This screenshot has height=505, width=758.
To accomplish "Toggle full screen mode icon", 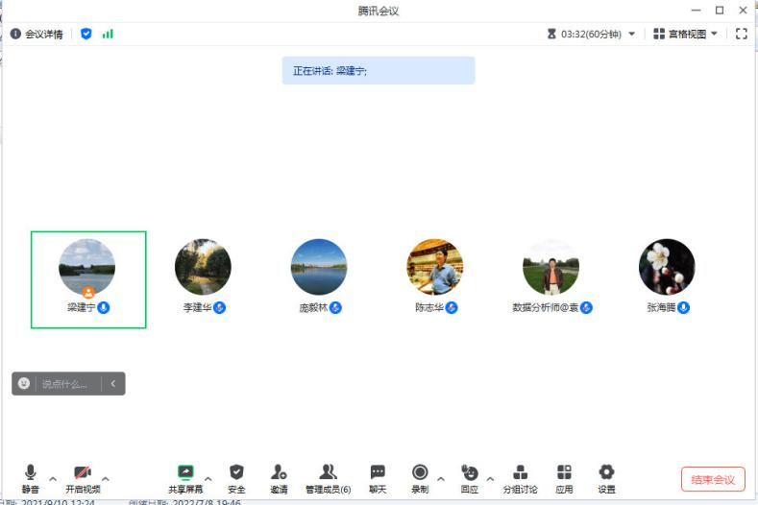I will click(x=741, y=34).
